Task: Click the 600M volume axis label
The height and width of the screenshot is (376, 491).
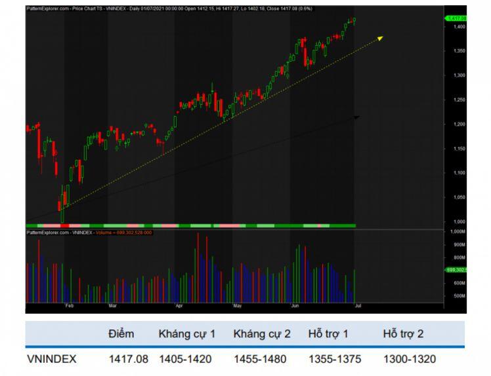Action: (459, 283)
